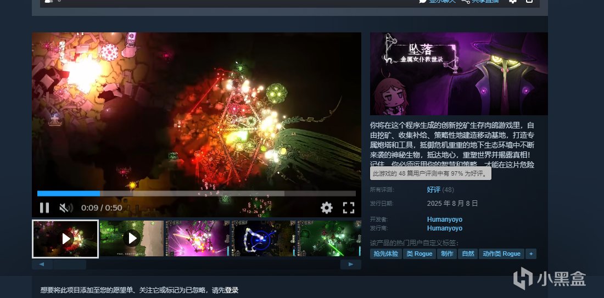Select the 抢先体验 tag

click(x=386, y=254)
